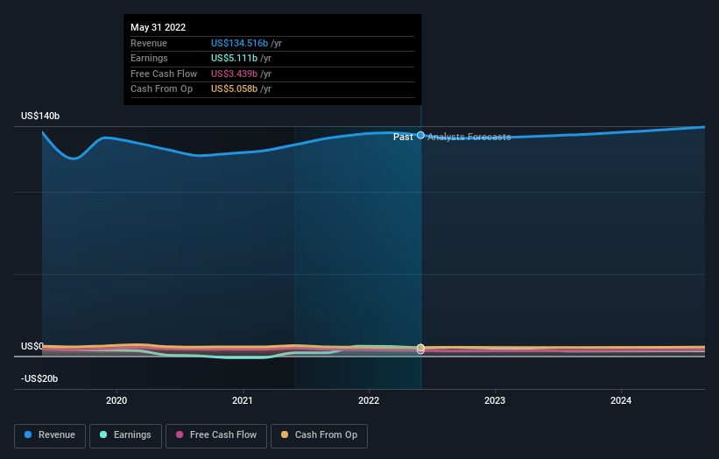Toggle the Earnings series legend button

tap(125, 435)
